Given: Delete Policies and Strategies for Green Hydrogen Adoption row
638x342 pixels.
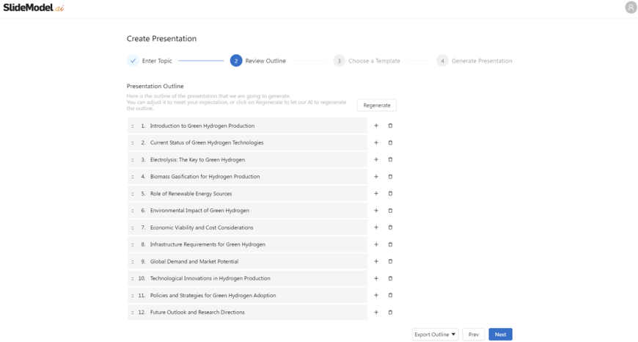Looking at the screenshot, I should [x=390, y=295].
